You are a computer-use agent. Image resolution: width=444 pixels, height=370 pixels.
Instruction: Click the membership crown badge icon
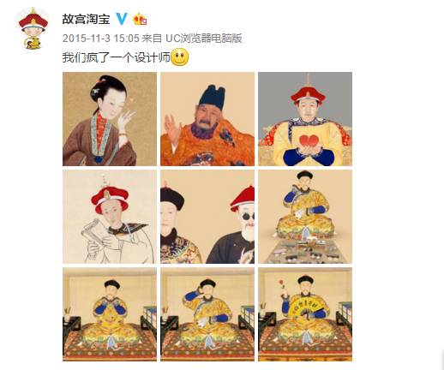(140, 19)
